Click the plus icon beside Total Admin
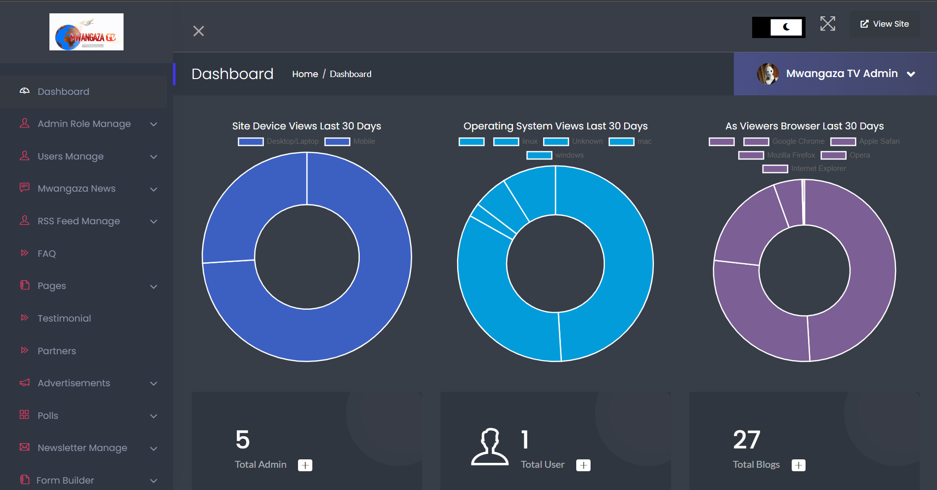937x490 pixels. click(x=305, y=465)
